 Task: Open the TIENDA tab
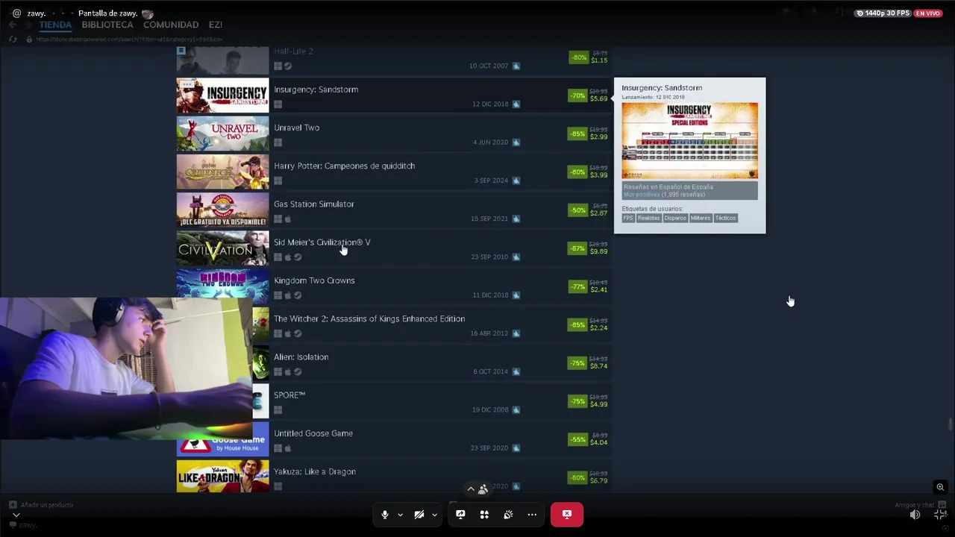coord(55,25)
